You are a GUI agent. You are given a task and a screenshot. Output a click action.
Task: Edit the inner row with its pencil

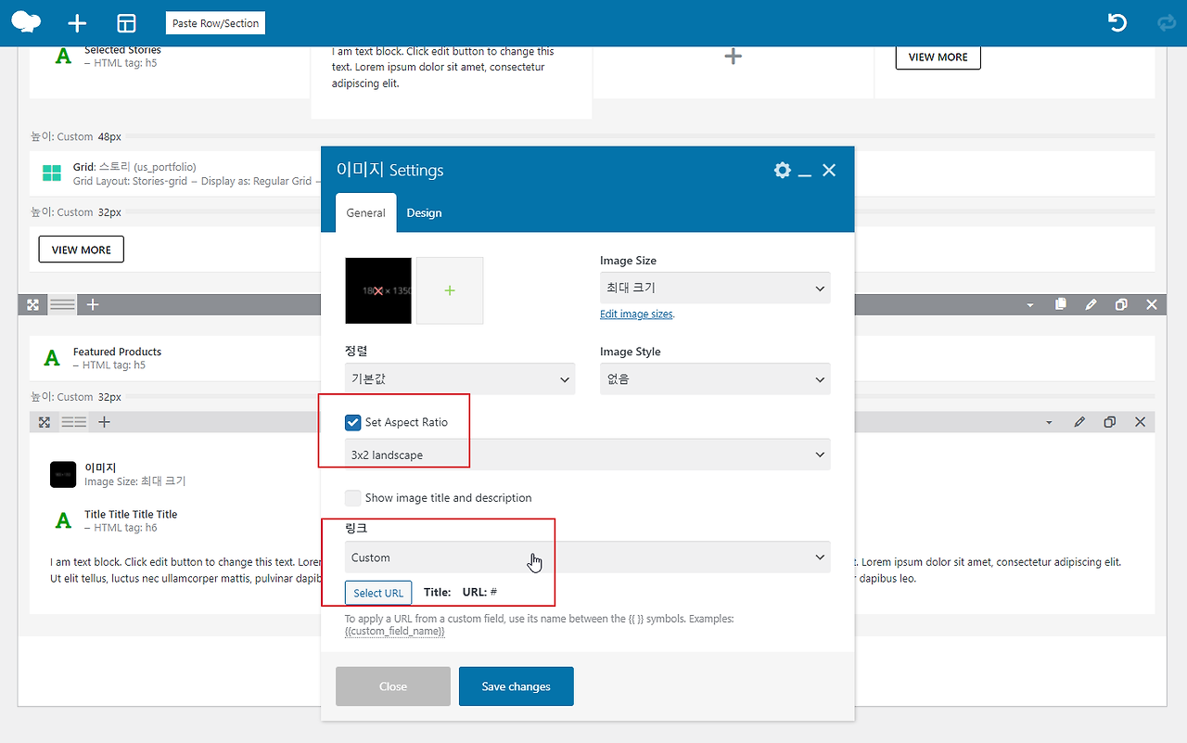coord(1079,422)
